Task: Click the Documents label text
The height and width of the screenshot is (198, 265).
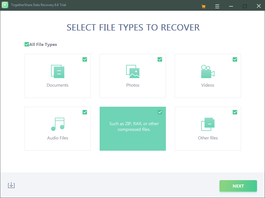Action: coord(58,85)
